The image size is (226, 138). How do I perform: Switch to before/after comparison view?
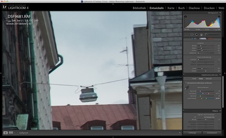coord(11,133)
